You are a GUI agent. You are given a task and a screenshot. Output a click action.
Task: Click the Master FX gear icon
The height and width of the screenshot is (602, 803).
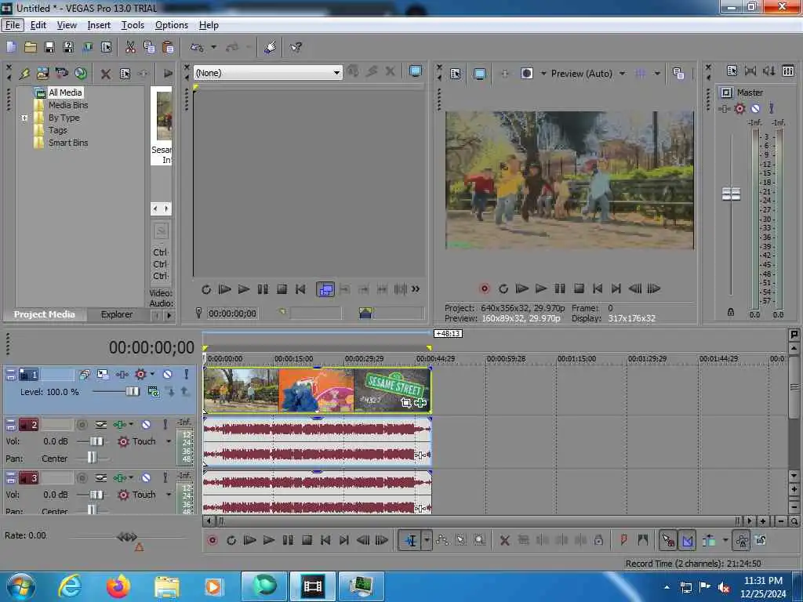click(739, 108)
